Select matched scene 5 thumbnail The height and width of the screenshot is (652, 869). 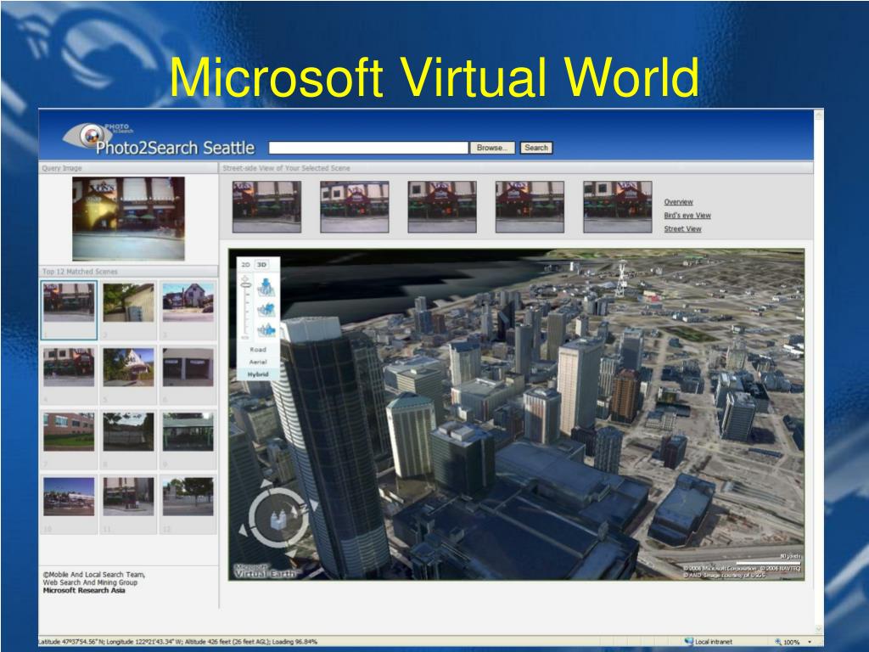129,367
